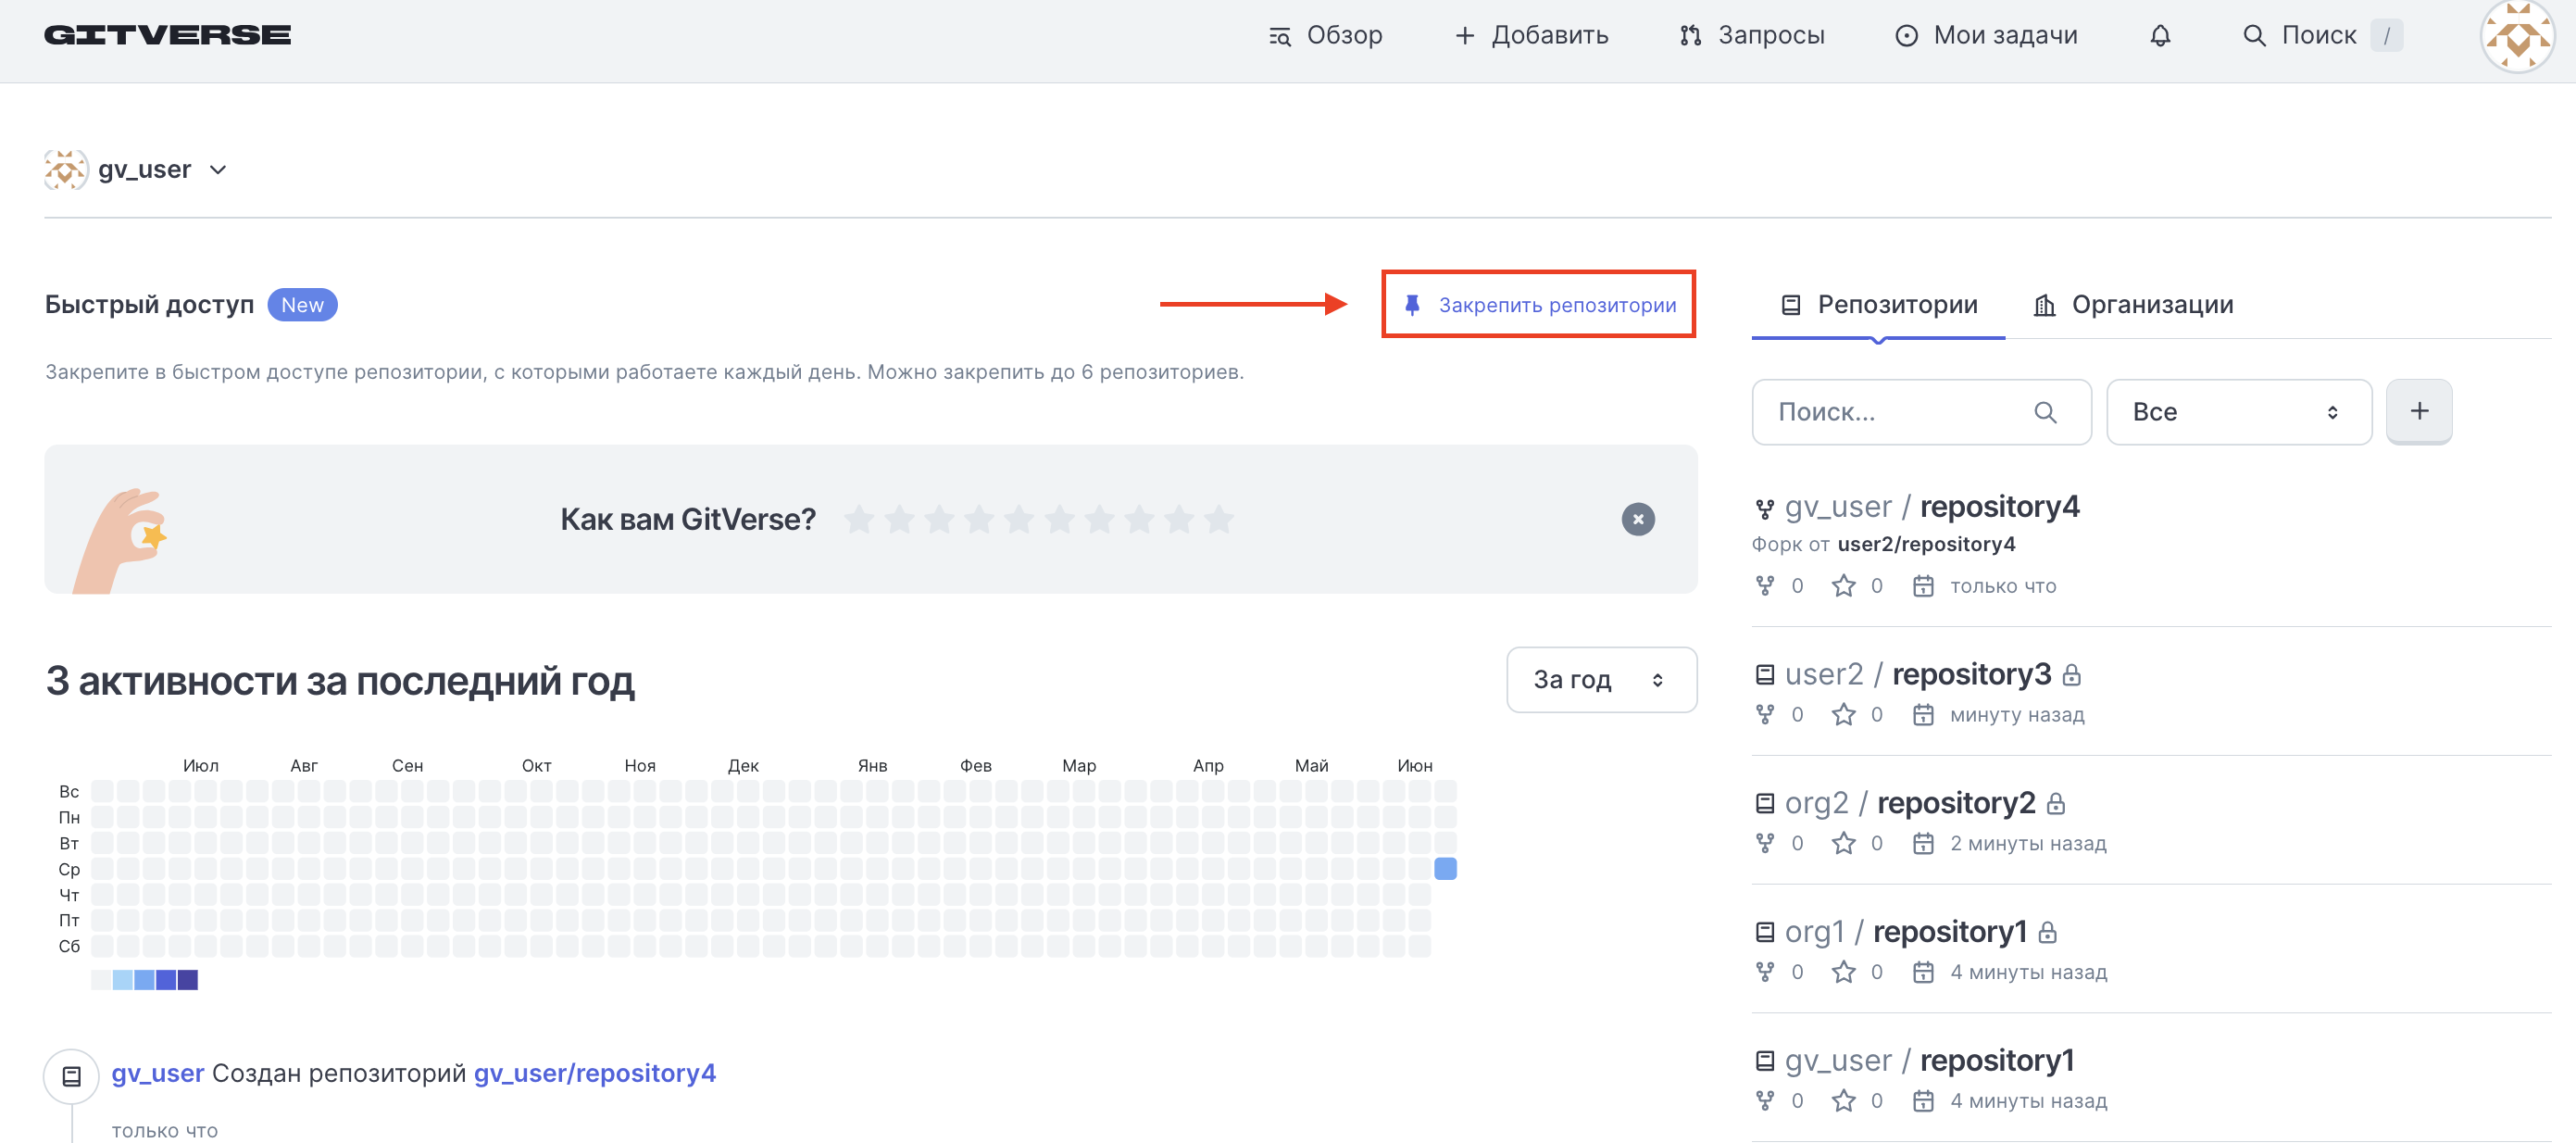Expand the gv_user account switcher

click(x=218, y=170)
